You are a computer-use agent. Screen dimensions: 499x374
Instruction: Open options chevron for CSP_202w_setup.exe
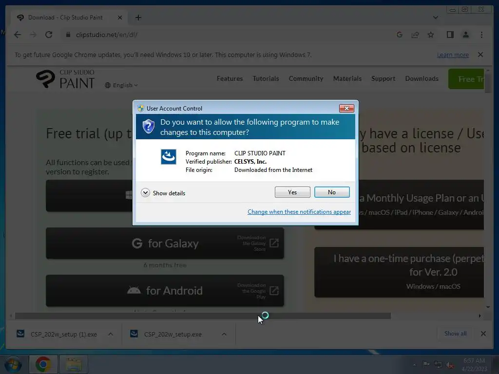pos(224,334)
